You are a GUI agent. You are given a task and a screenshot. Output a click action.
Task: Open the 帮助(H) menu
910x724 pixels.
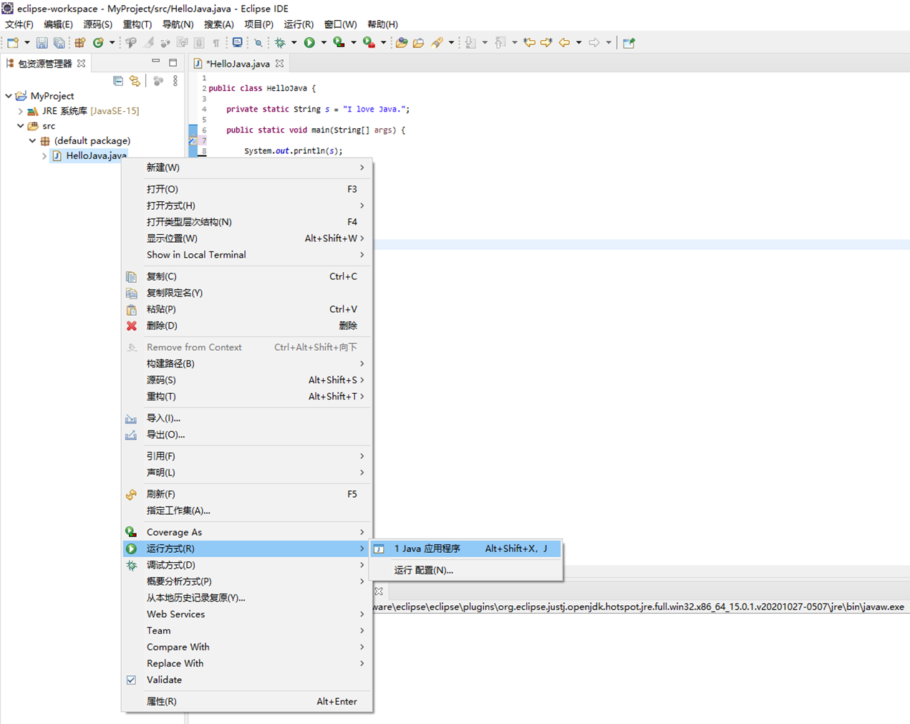click(382, 24)
